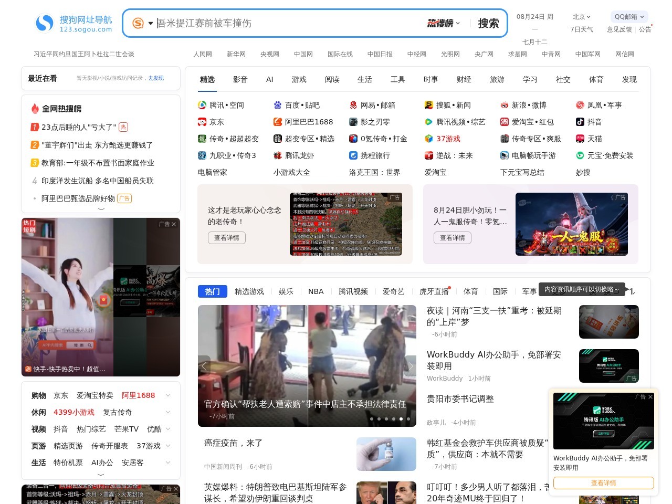672x504 pixels.
Task: Open the 一人一鬼服 game ad image
Action: click(572, 224)
